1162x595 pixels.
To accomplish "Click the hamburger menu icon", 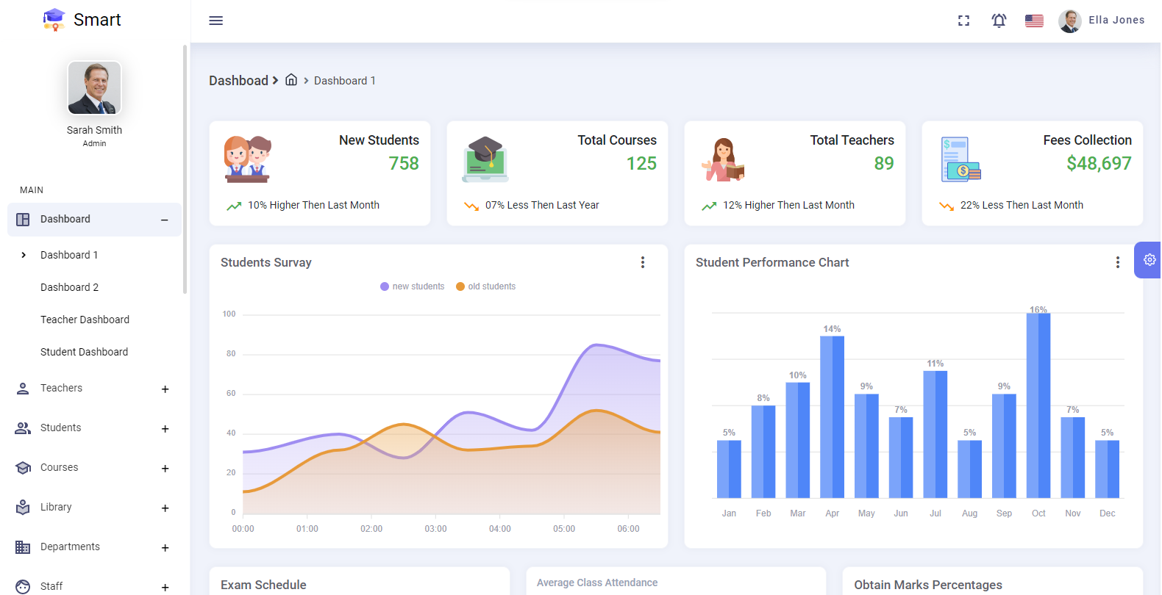I will pos(215,21).
